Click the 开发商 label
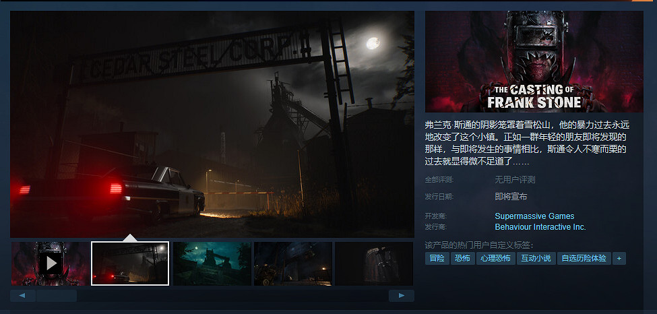 coord(436,216)
